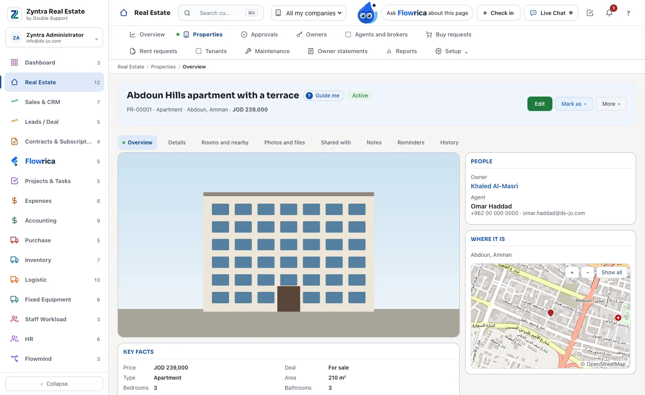Screen dimensions: 645x395
Task: Open owner Khaled Al-Masri link
Action: click(494, 186)
